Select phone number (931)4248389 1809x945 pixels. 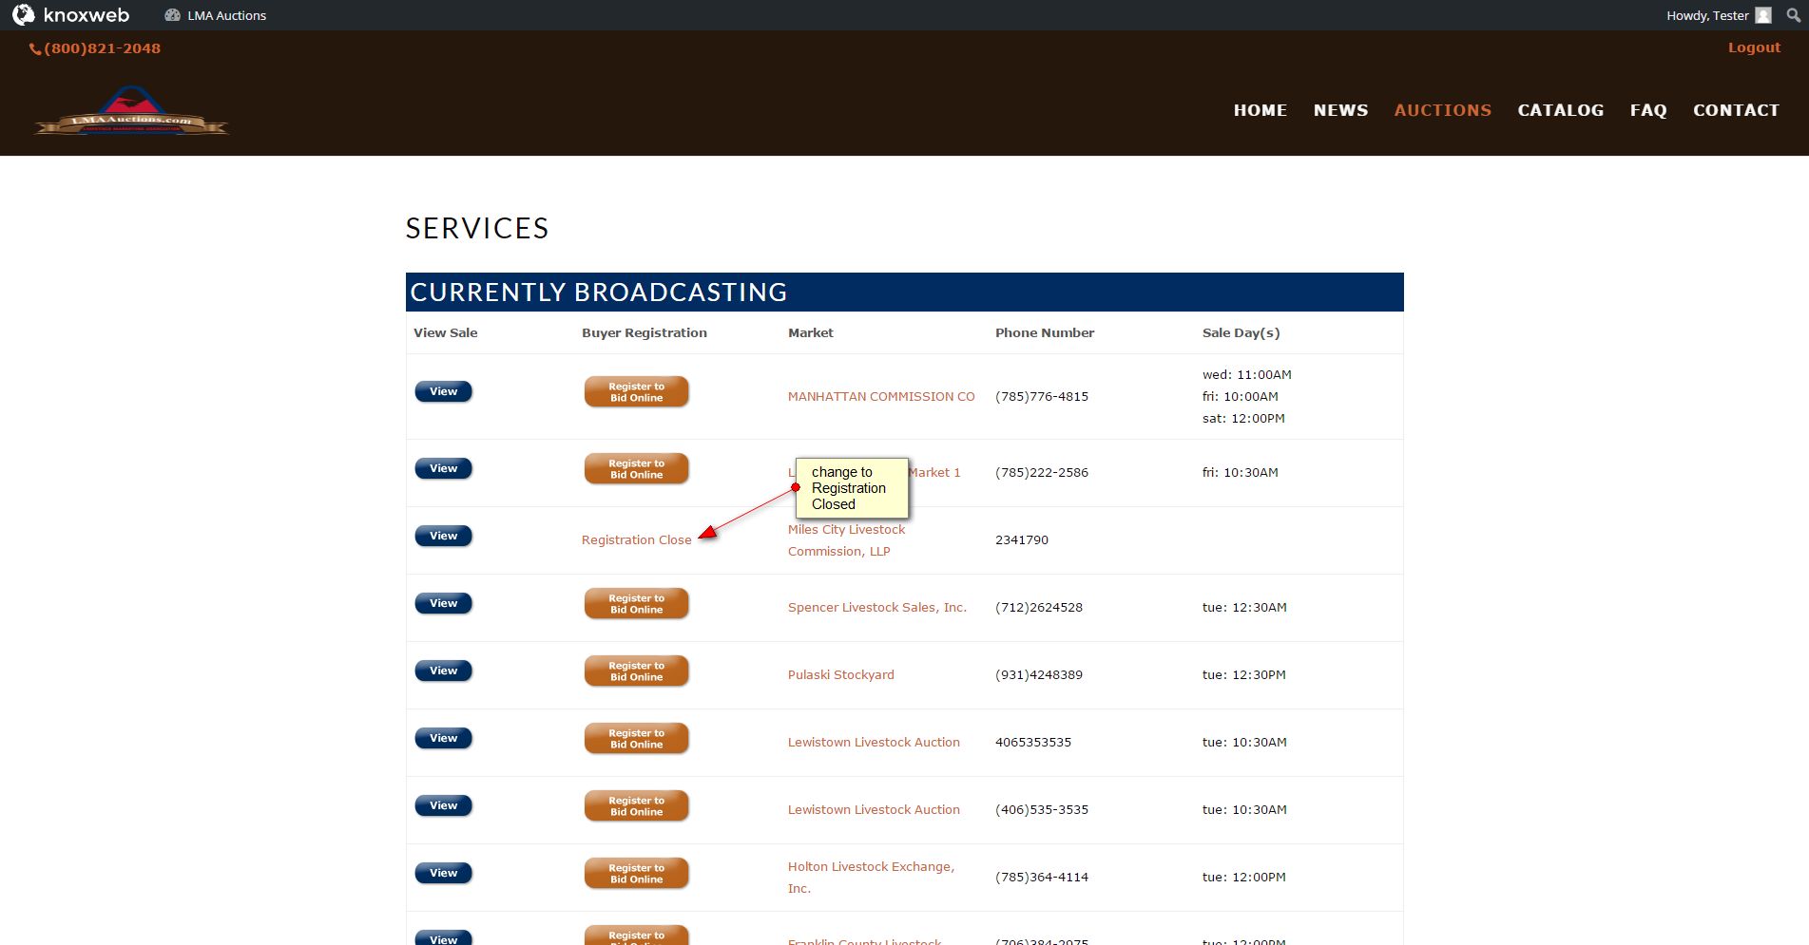point(1039,675)
